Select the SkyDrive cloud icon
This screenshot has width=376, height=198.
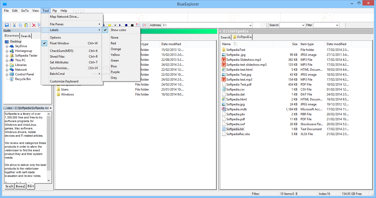point(12,46)
